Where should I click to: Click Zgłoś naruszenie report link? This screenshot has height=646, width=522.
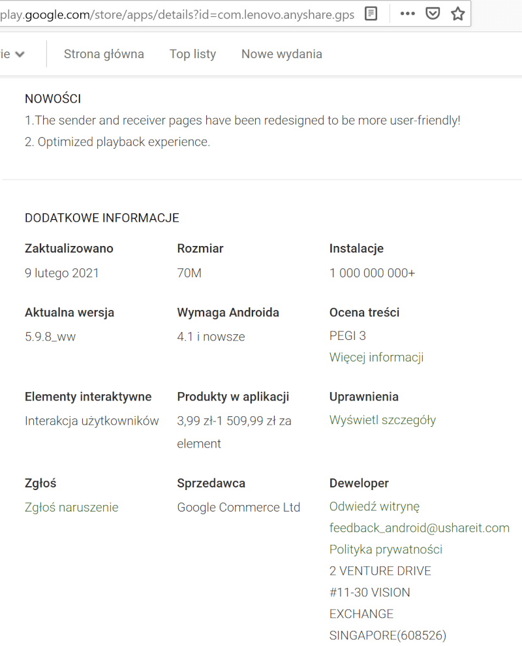coord(72,507)
